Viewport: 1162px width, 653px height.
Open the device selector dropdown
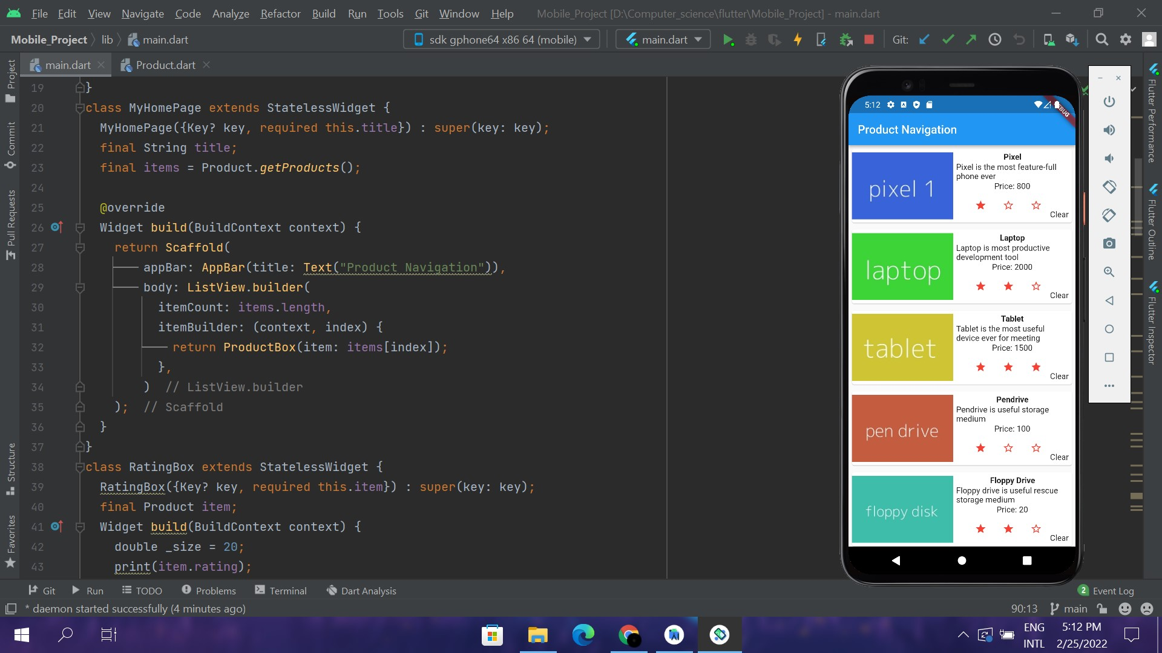[x=501, y=40]
